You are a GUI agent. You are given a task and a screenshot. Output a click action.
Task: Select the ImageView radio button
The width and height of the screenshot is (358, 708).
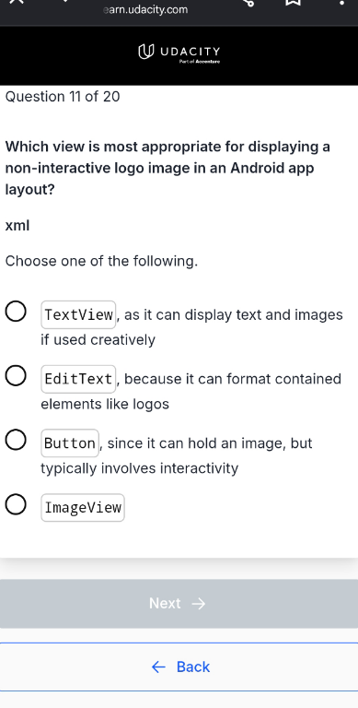[16, 504]
